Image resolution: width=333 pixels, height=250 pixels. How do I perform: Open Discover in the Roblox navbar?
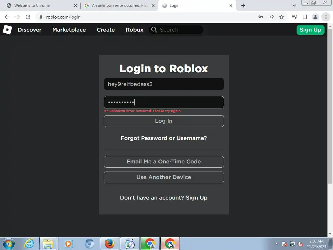click(x=30, y=30)
